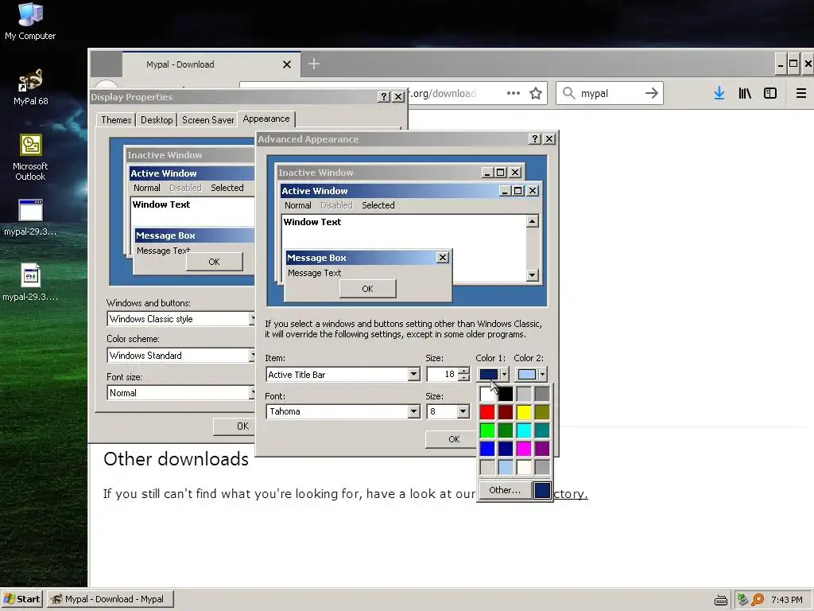Open Windows and buttons style combo box
Viewport: 814px width, 611px height.
click(x=180, y=318)
